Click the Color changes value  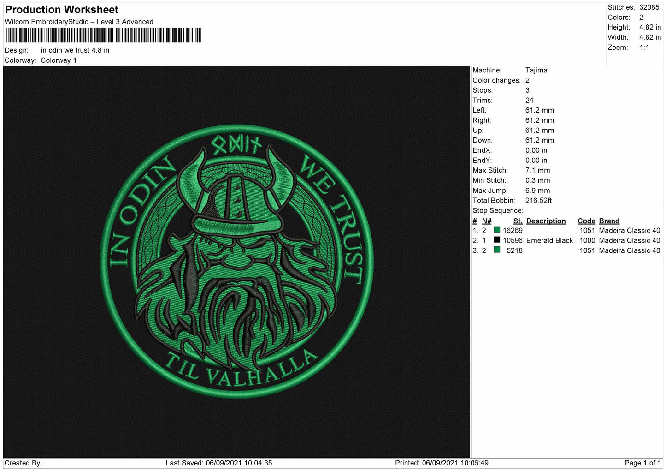pos(527,80)
